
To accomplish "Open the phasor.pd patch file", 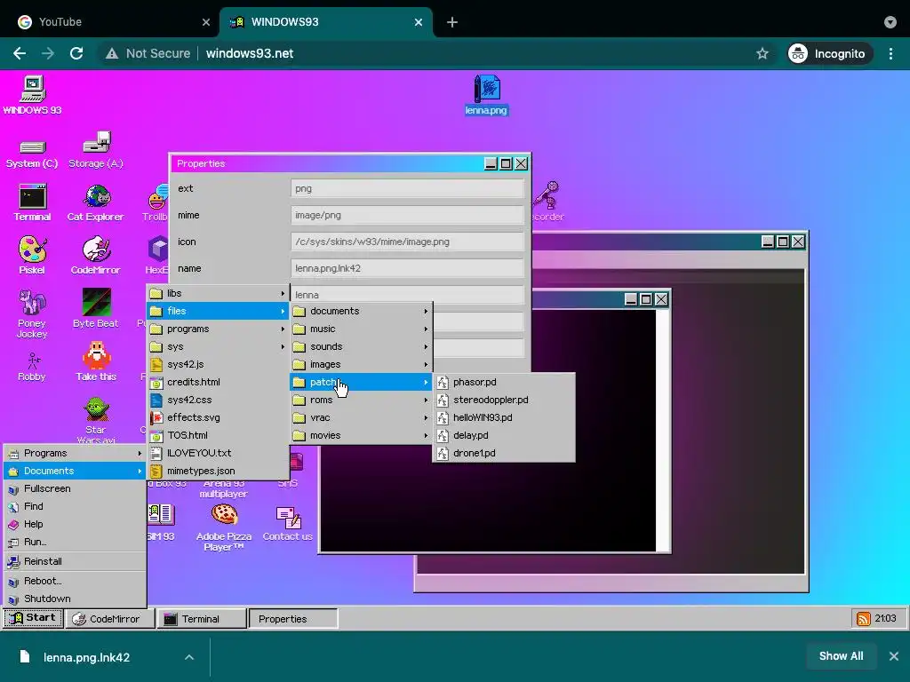I will [505, 382].
